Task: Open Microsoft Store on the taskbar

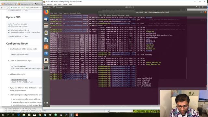Action: [29, 115]
